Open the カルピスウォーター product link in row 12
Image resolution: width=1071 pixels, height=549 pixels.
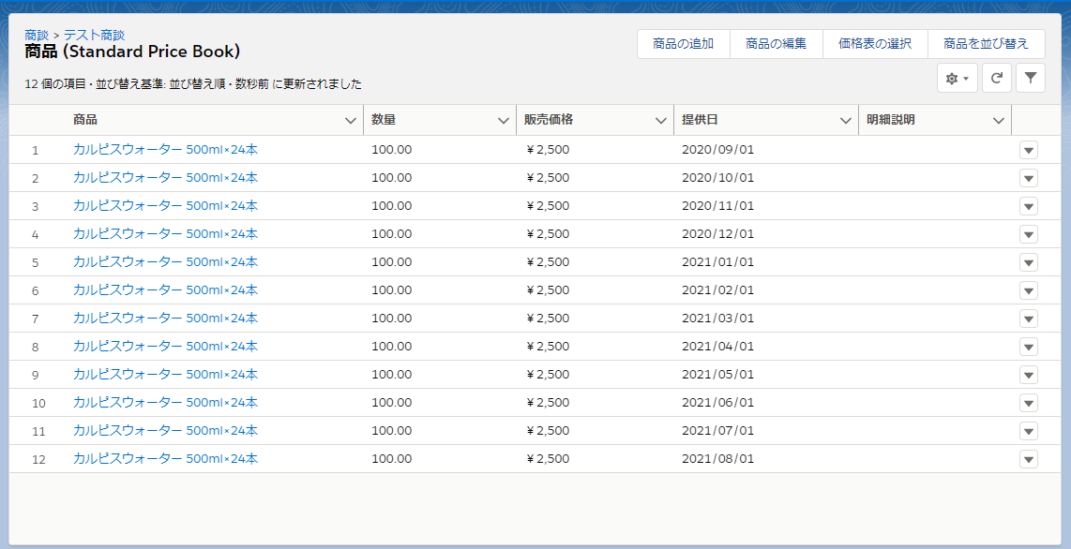[x=165, y=458]
